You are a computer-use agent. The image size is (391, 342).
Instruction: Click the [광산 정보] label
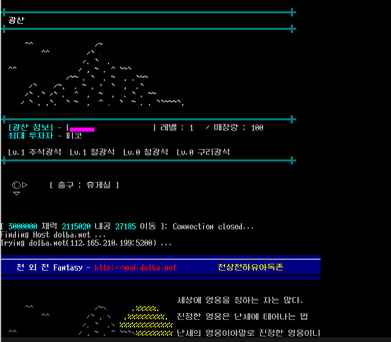coord(31,128)
